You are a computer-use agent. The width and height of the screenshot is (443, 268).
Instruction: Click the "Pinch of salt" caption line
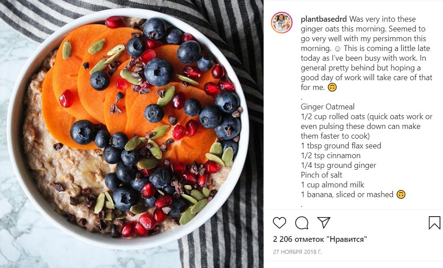322,175
